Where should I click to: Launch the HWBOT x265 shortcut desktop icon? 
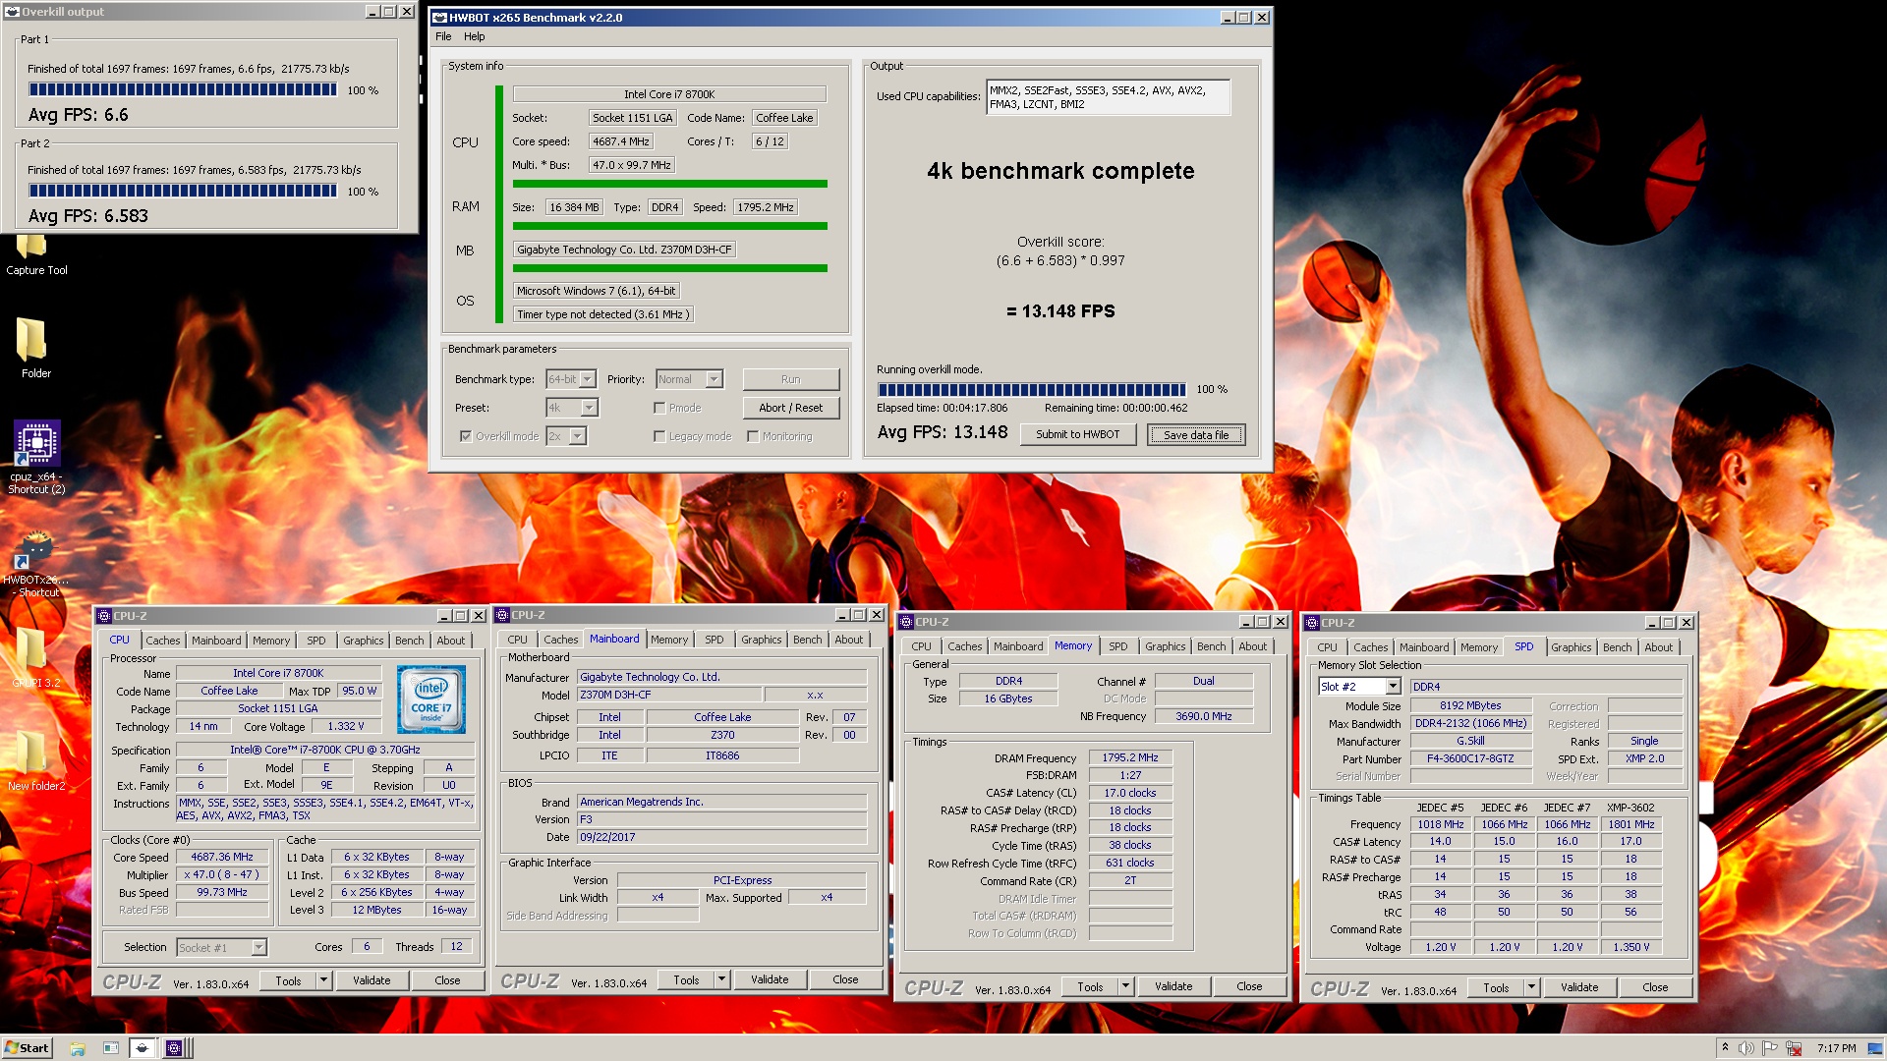tap(36, 565)
